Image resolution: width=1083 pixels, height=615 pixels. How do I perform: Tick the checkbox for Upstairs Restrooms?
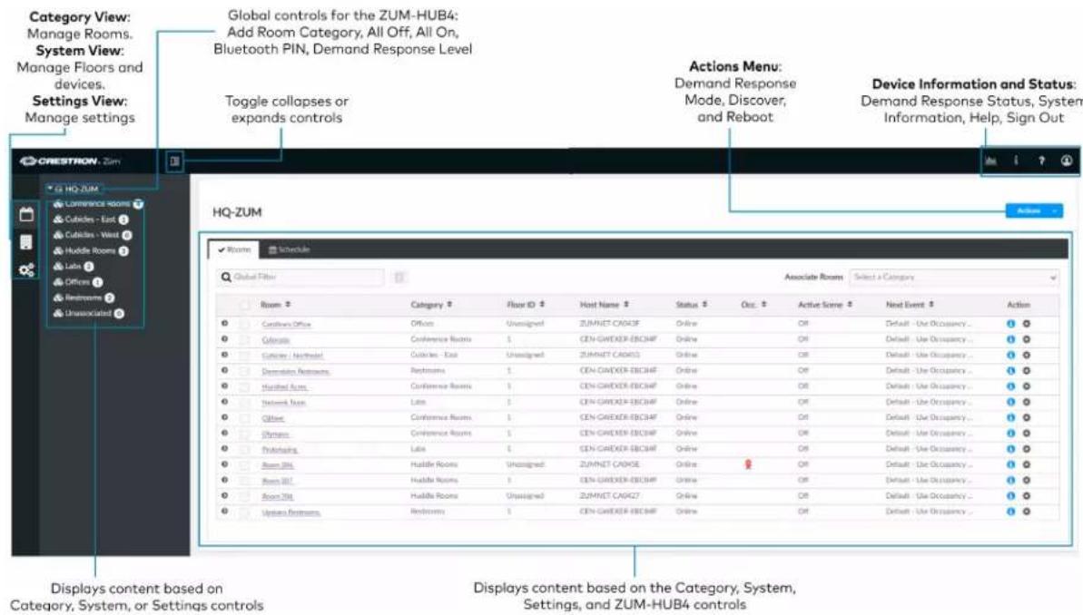pos(244,512)
